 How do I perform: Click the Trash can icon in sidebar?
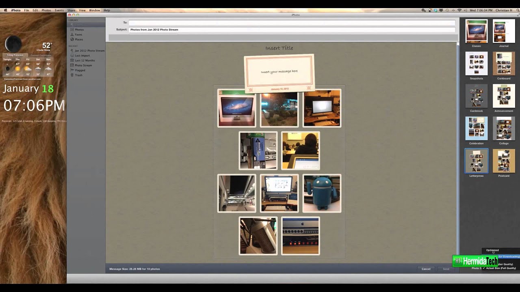coord(72,75)
